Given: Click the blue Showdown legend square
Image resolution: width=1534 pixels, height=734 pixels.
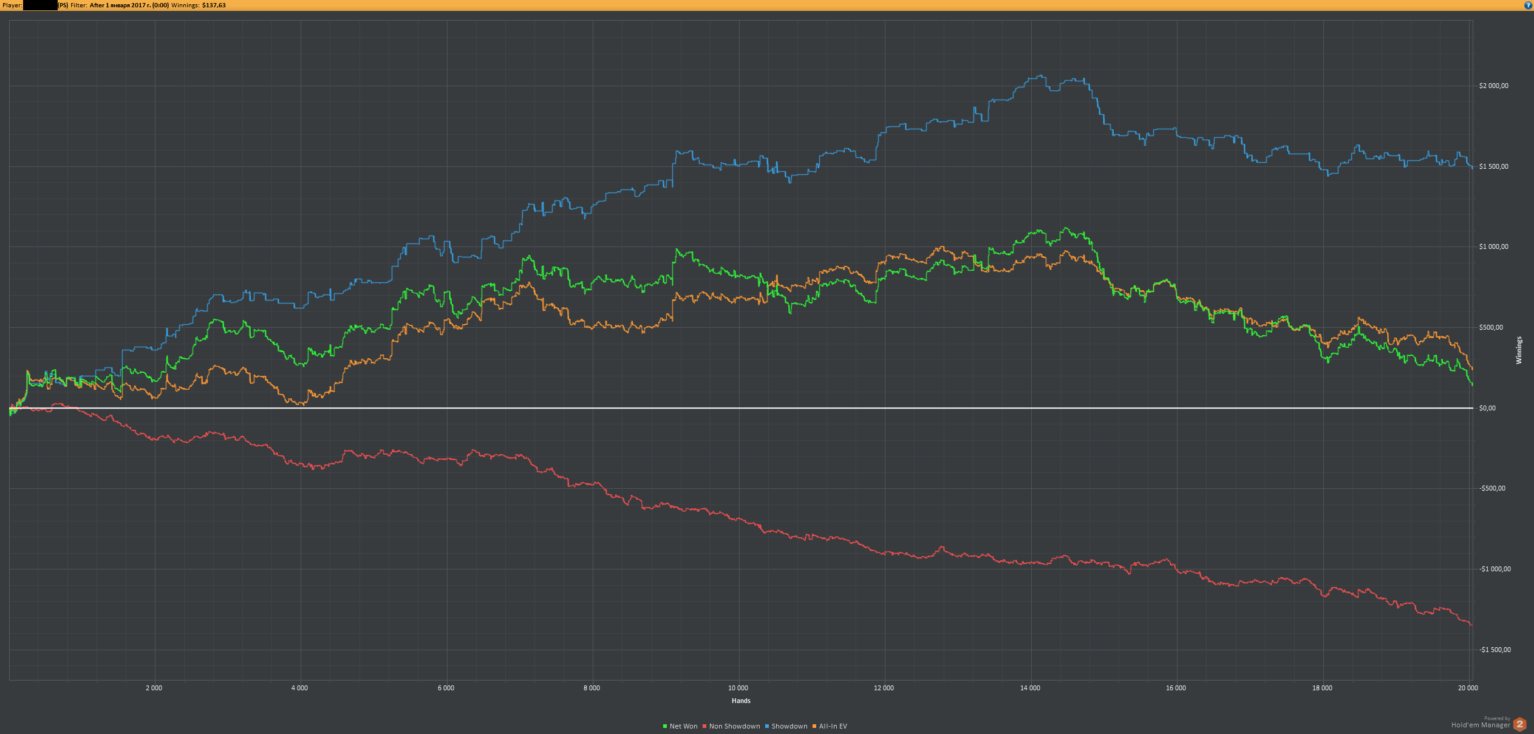Looking at the screenshot, I should coord(767,726).
